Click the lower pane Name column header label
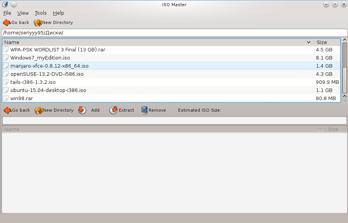This screenshot has height=223, width=348. pyautogui.click(x=12, y=129)
